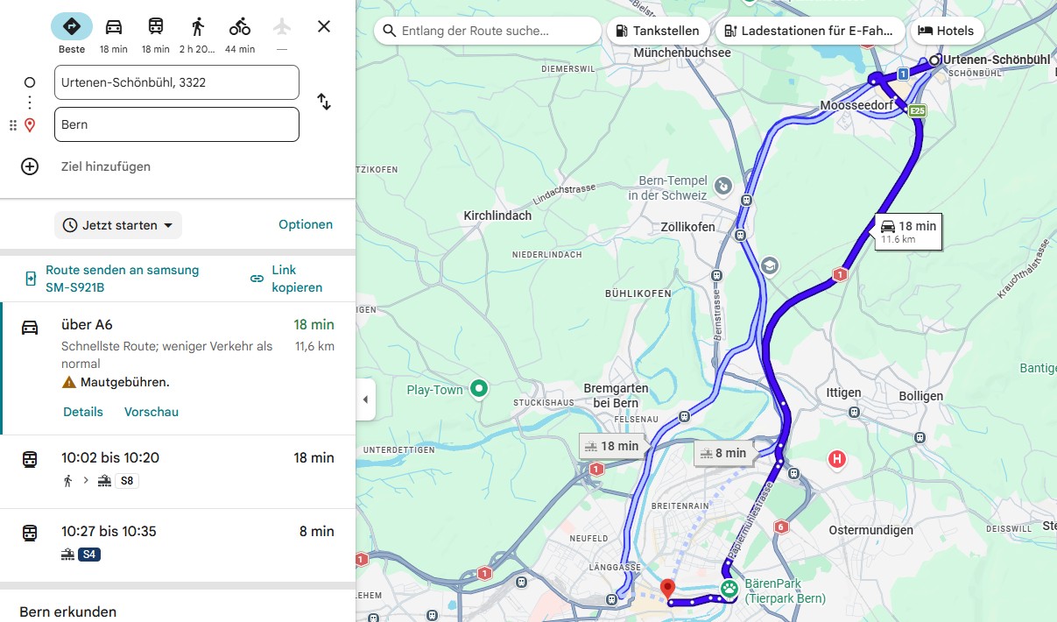Open Vorschau for the A6 route
Viewport: 1057px width, 622px height.
[152, 412]
